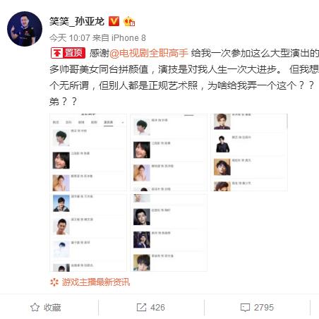Image resolution: width=319 pixels, height=319 pixels.
Task: Open the username link 笑笑_孙亚龙
Action: tap(77, 21)
